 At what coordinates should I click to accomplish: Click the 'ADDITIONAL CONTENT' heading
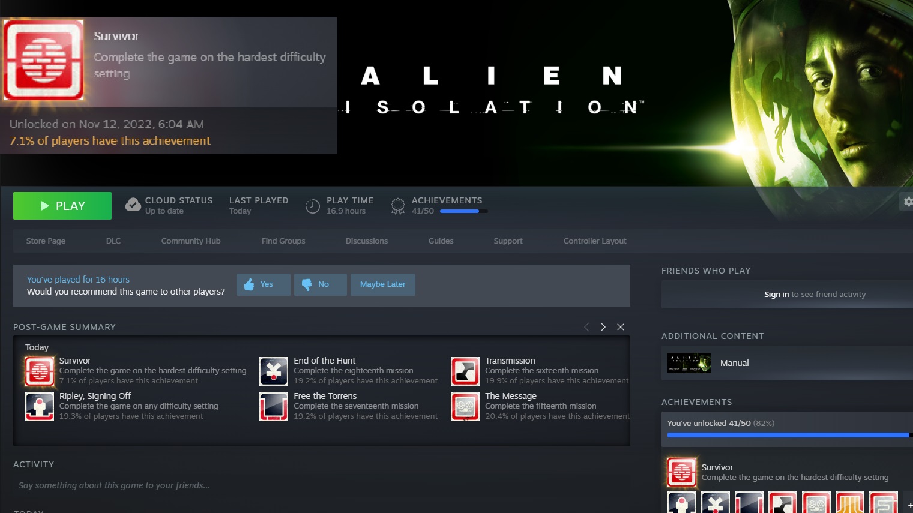[713, 336]
